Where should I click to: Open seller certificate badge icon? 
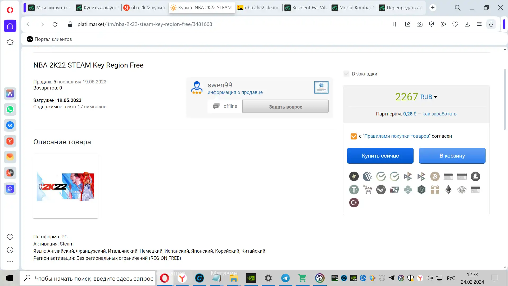coord(321,87)
